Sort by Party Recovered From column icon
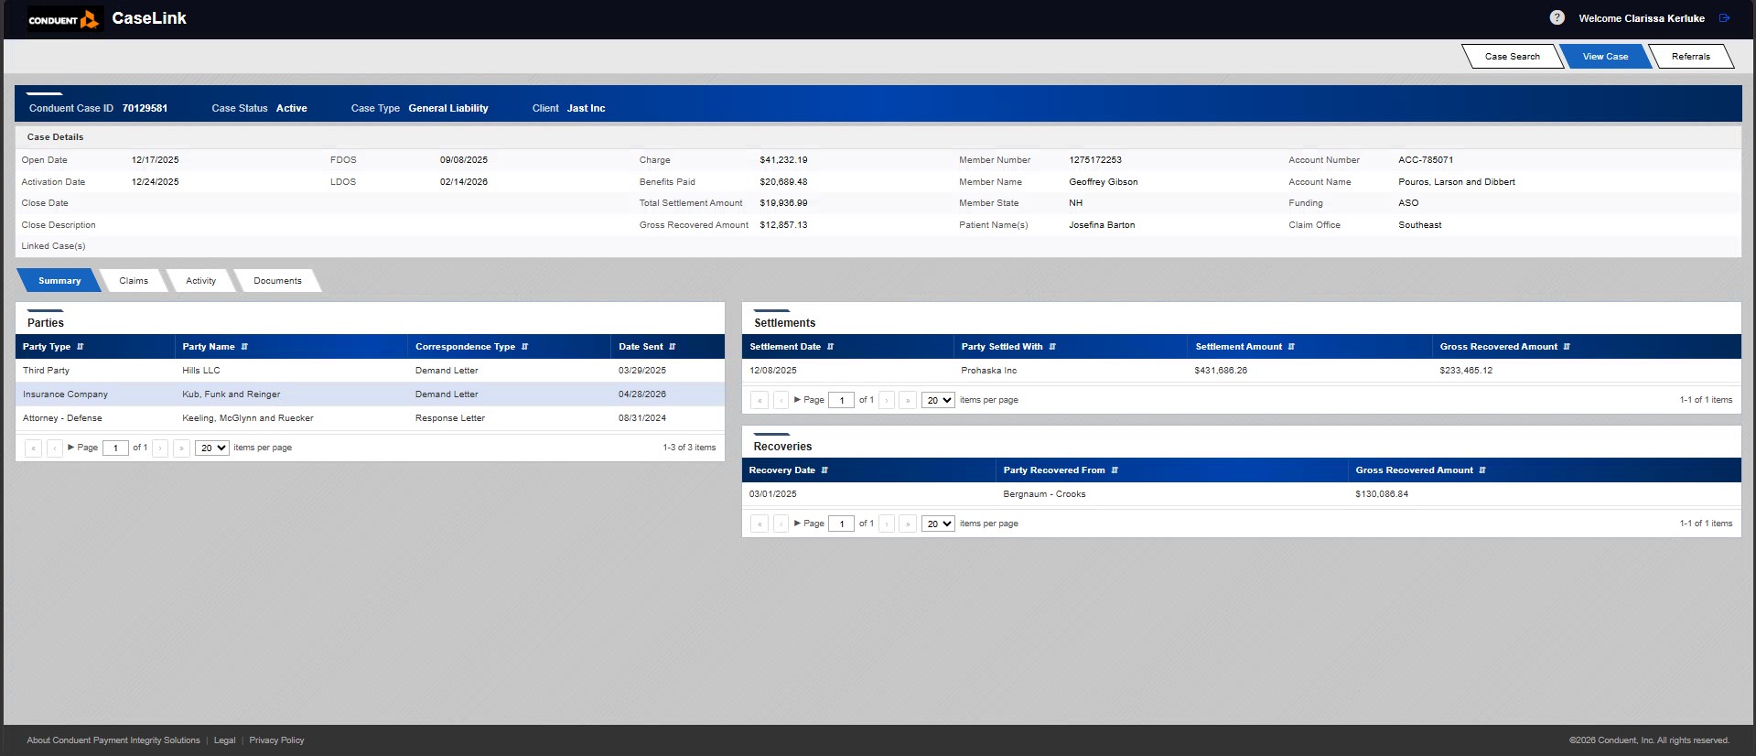Image resolution: width=1756 pixels, height=756 pixels. click(x=1115, y=470)
